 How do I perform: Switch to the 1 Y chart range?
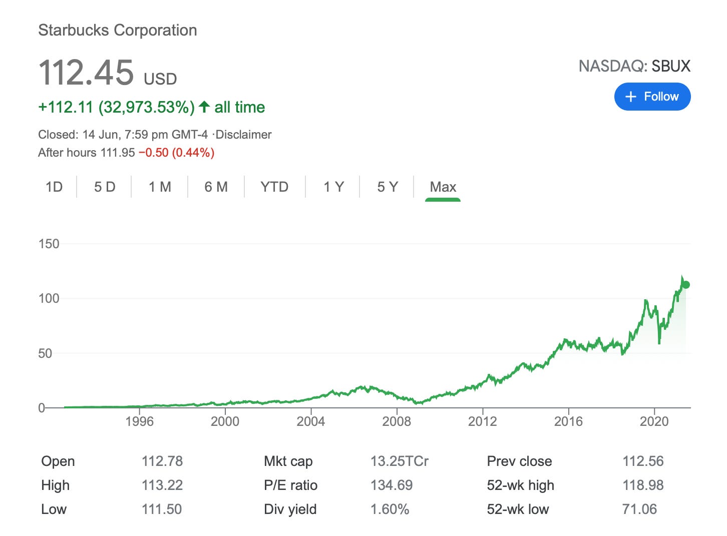(x=333, y=187)
